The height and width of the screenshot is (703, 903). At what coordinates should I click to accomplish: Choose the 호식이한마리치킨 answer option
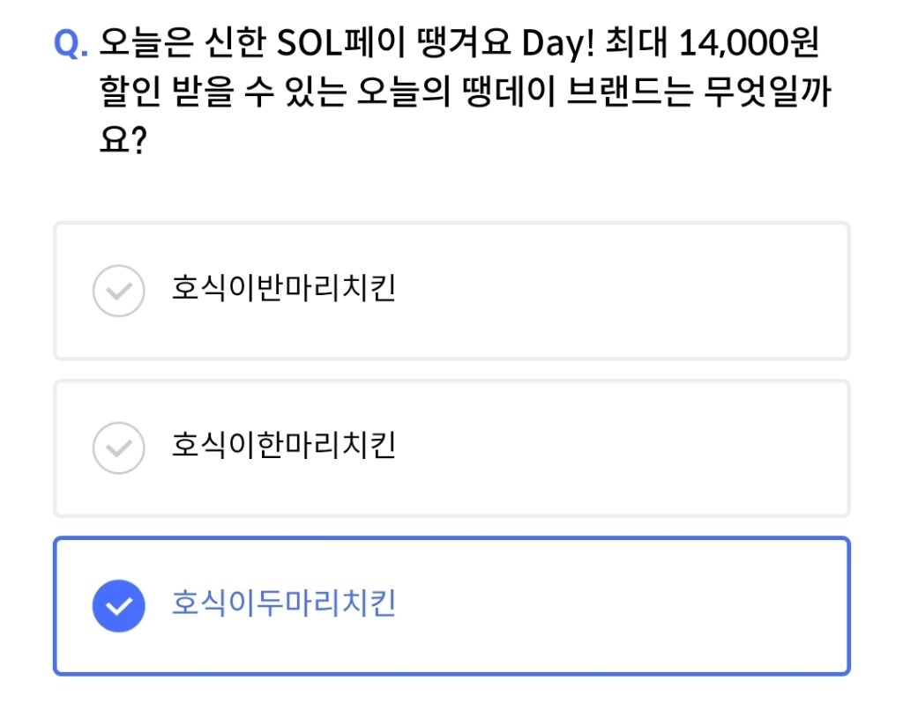point(451,448)
